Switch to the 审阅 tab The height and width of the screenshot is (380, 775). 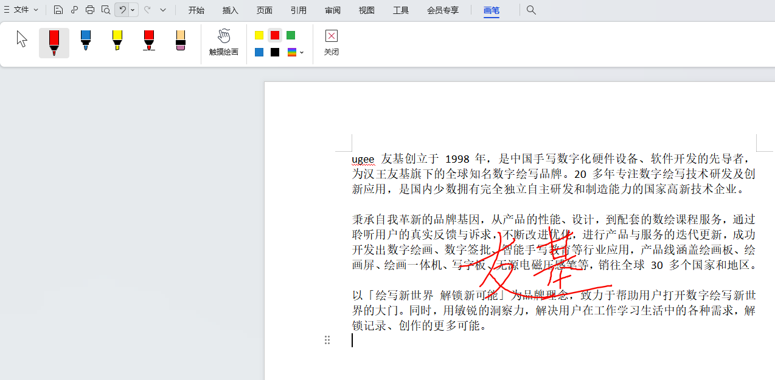point(332,10)
